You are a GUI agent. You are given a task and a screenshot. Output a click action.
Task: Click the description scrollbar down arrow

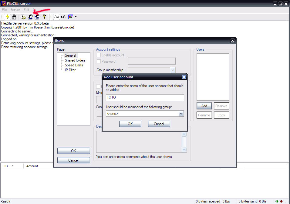184,149
